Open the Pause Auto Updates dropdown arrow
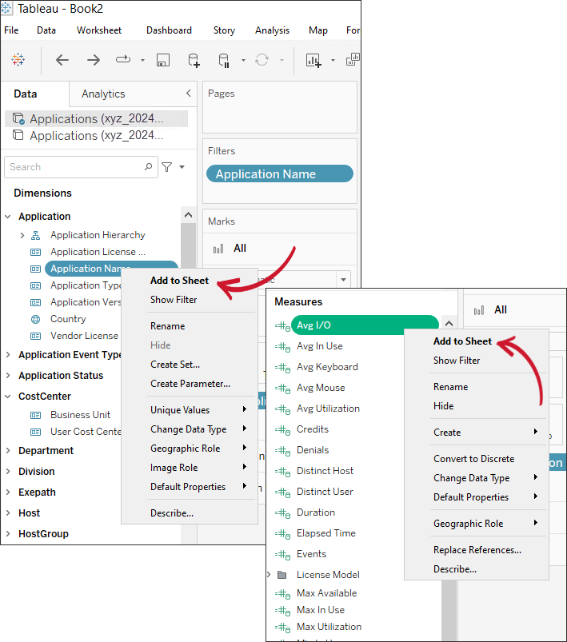The width and height of the screenshot is (567, 642). tap(243, 60)
